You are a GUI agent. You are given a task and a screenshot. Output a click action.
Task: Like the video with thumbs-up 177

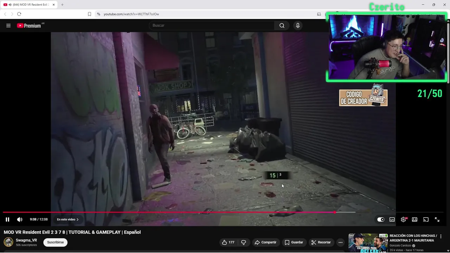pos(228,242)
